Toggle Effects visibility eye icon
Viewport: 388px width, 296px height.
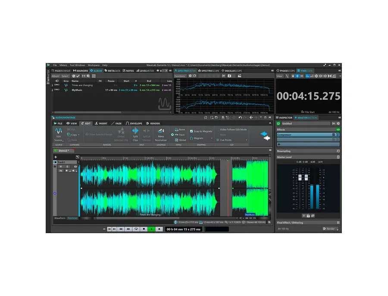point(338,130)
